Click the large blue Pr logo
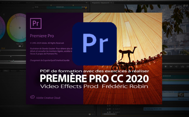The height and width of the screenshot is (117, 189). coord(94,44)
